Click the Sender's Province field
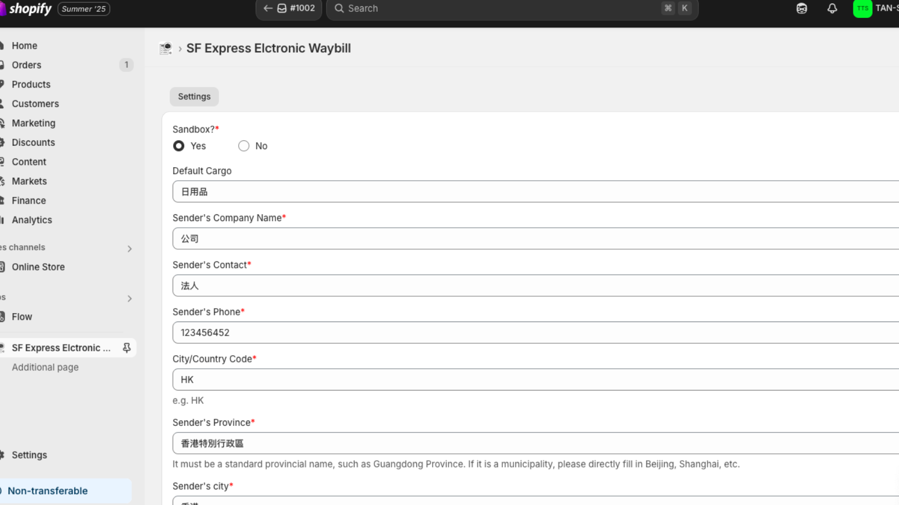The image size is (899, 505). pyautogui.click(x=535, y=443)
